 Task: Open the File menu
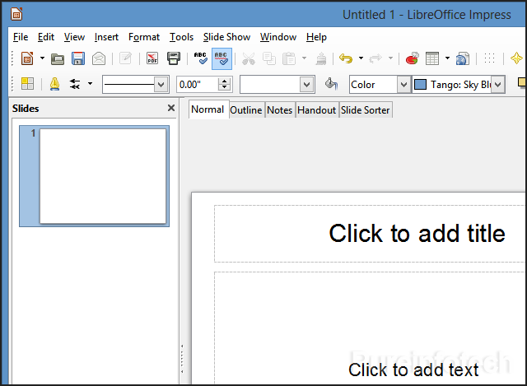[21, 37]
